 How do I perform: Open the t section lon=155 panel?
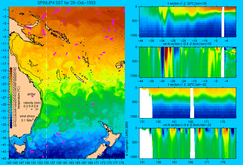click(x=188, y=22)
